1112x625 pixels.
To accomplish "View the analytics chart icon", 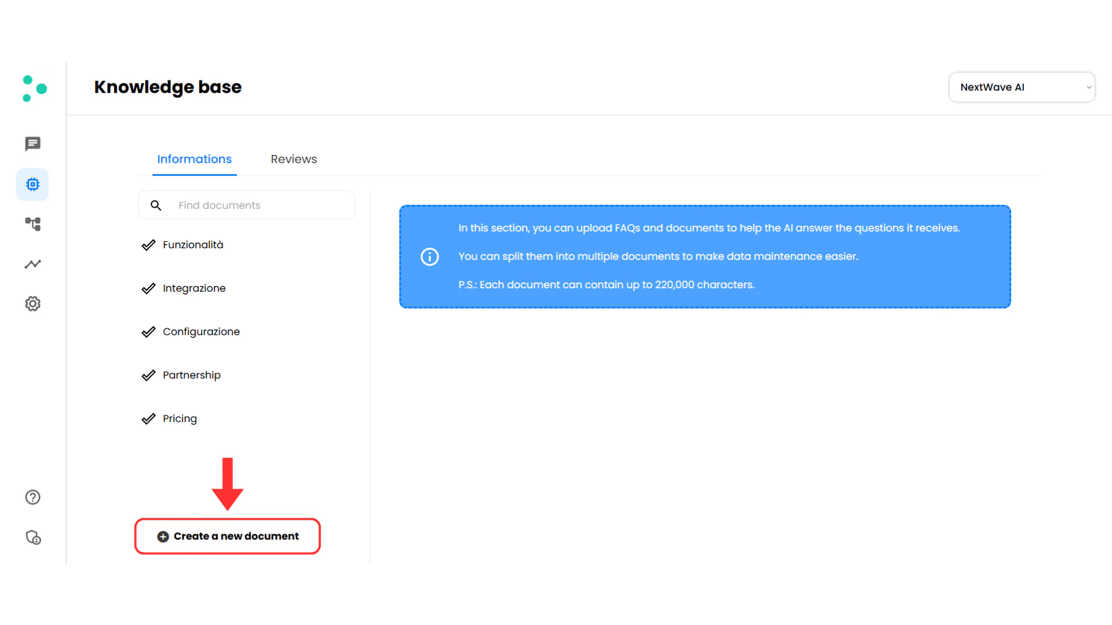I will point(32,264).
